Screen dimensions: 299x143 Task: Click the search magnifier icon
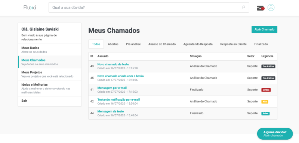tap(243, 7)
